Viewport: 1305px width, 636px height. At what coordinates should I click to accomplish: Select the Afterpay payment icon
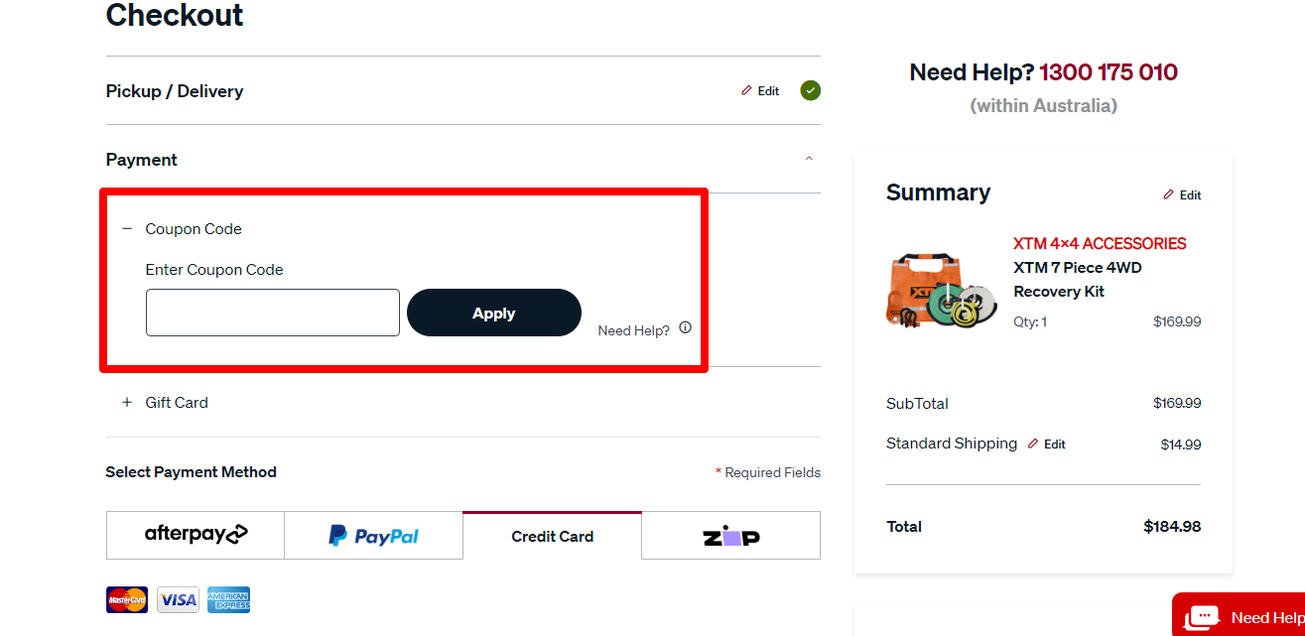pos(195,535)
